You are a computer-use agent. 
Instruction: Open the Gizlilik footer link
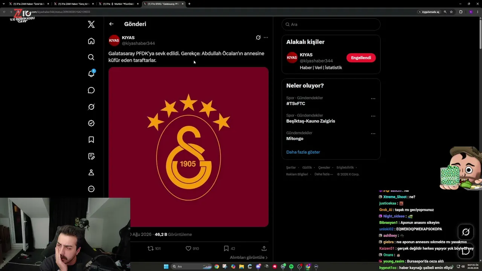click(x=307, y=167)
